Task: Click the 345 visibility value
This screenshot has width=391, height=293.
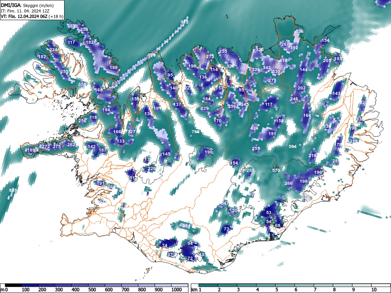Action: 245,104
